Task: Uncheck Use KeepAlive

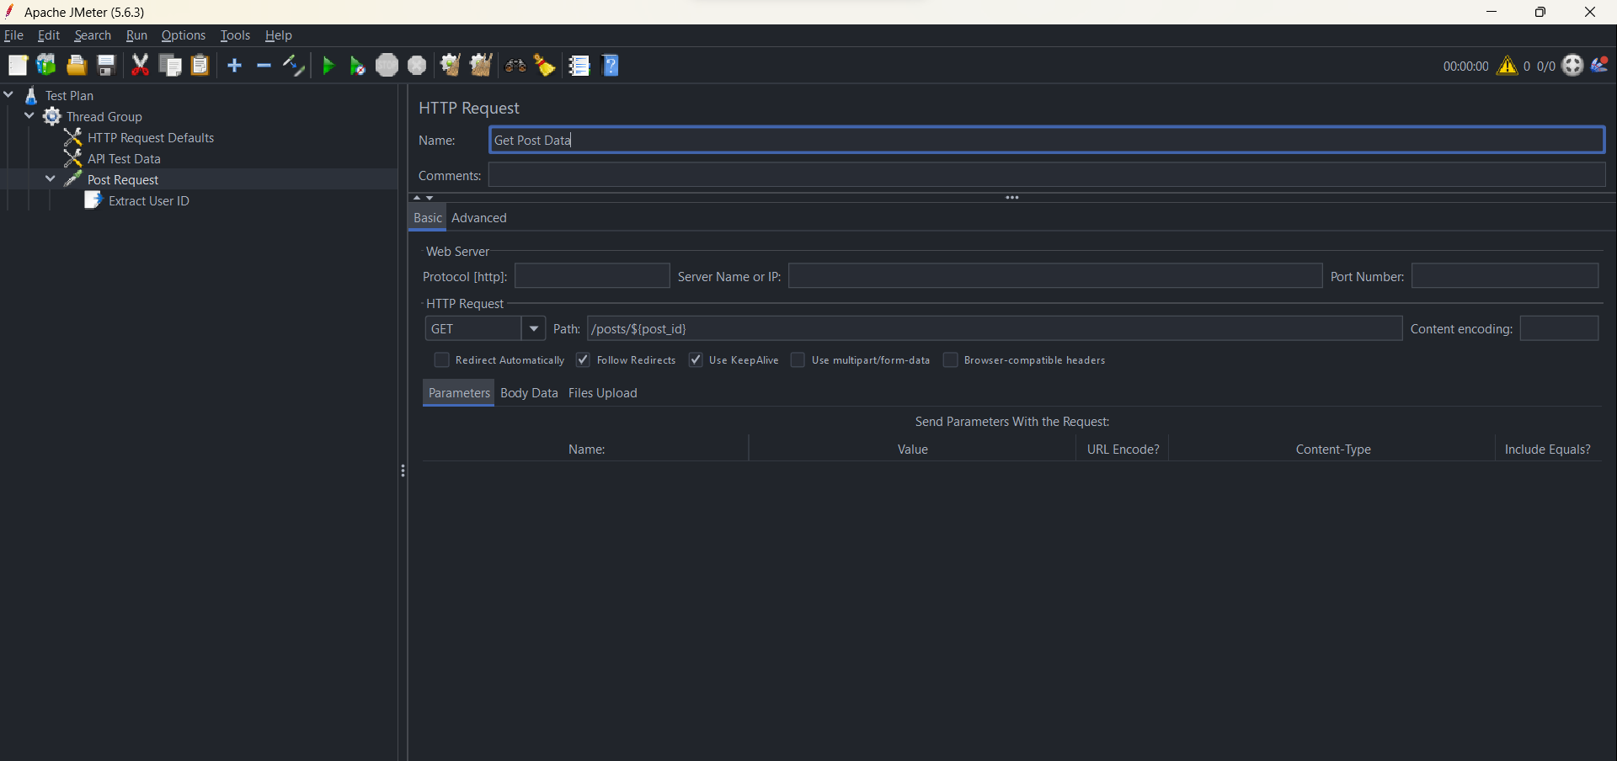Action: (696, 360)
